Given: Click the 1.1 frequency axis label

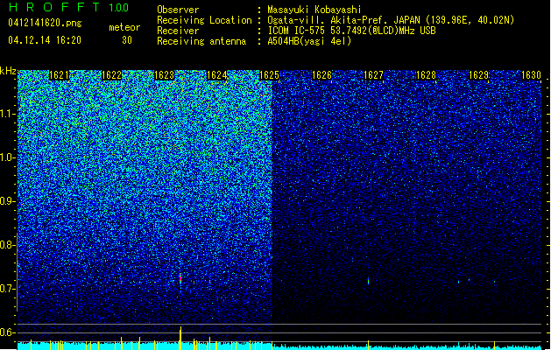Looking at the screenshot, I should tap(8, 114).
